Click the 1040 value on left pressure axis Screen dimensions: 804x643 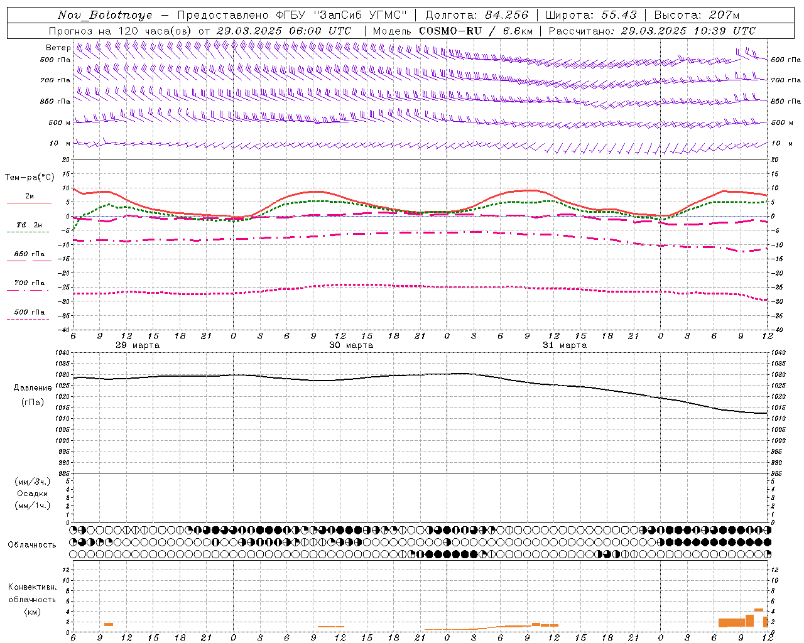[x=62, y=353]
